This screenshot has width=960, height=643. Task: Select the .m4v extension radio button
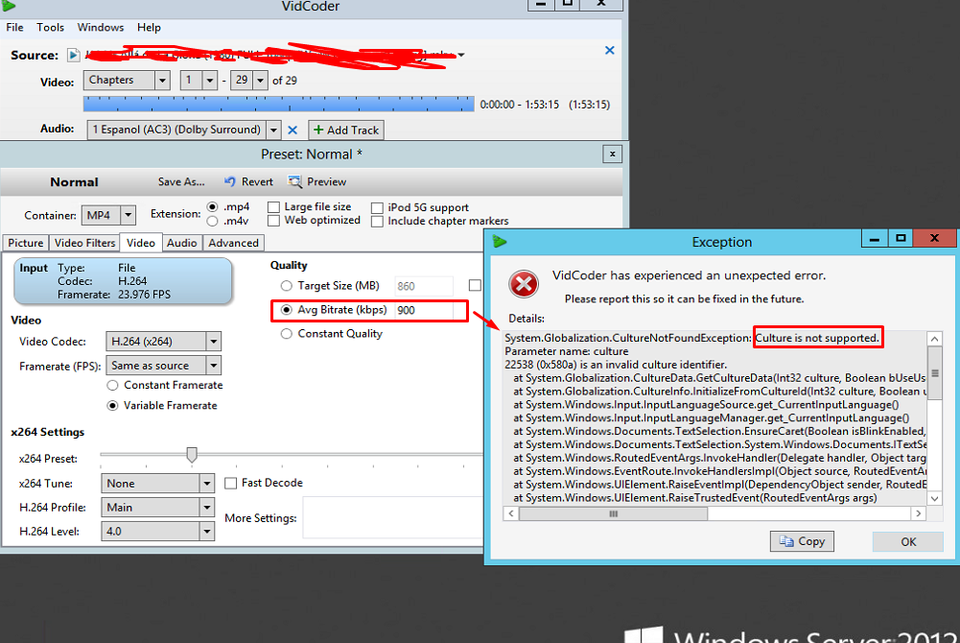pos(213,221)
